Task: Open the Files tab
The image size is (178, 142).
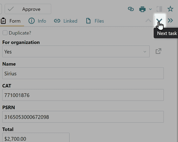Action: 95,21
